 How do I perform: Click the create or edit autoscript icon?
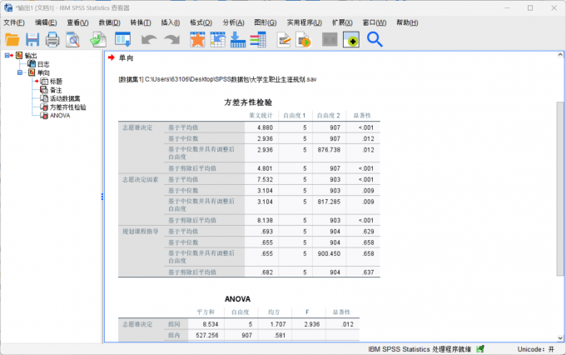tap(284, 39)
